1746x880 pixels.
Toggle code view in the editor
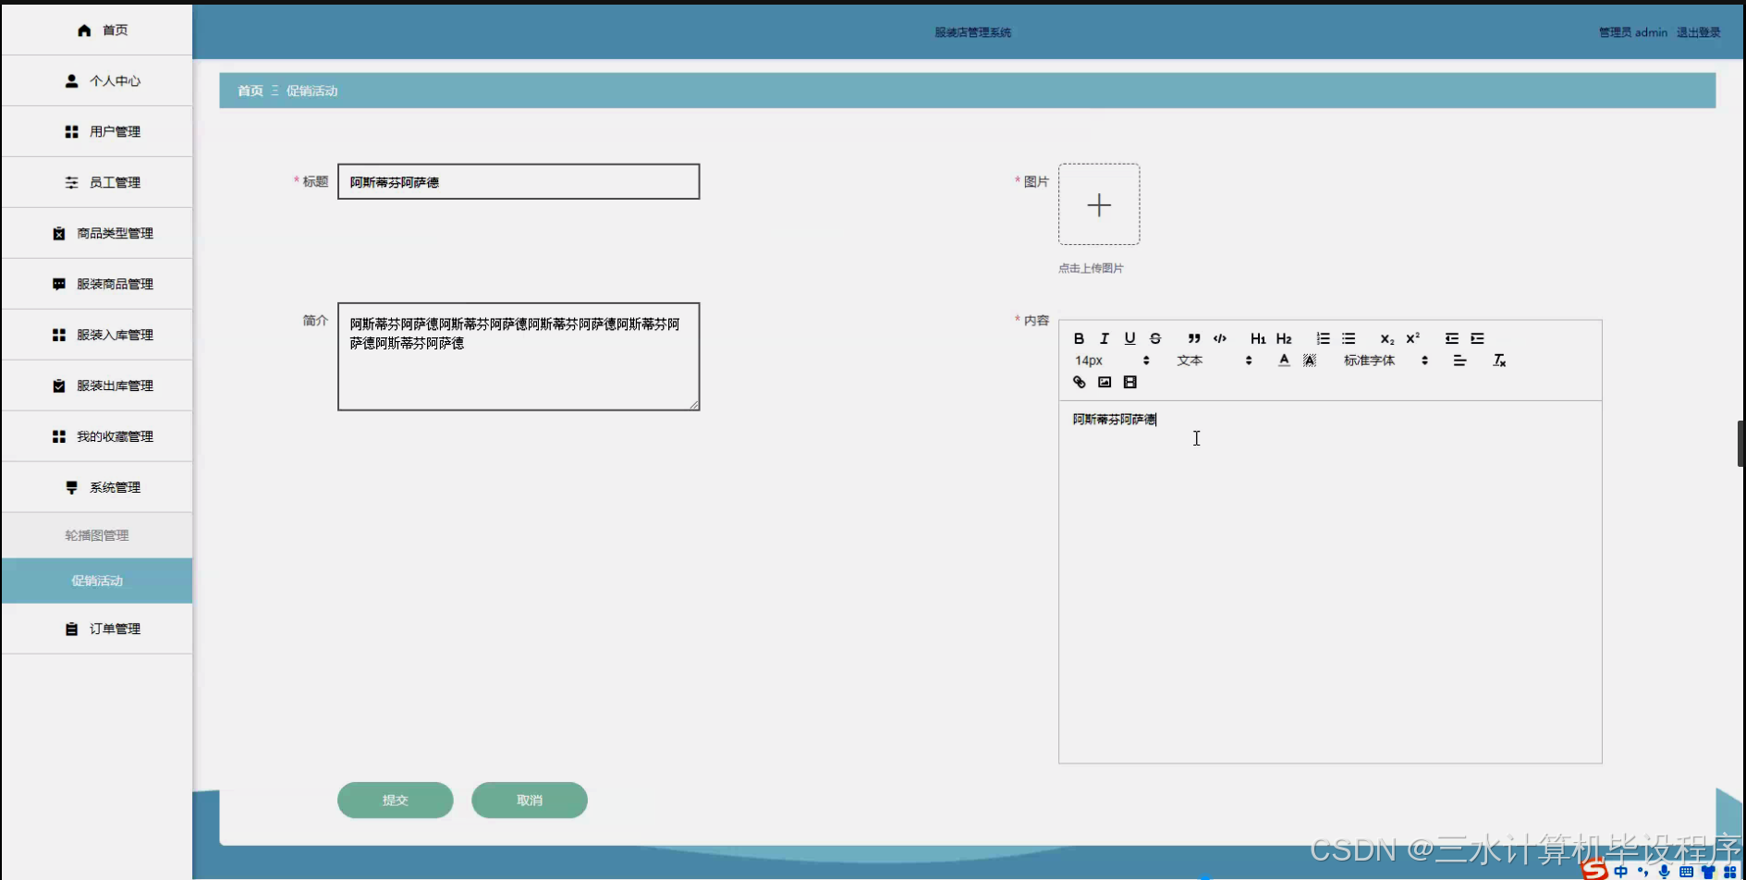(1218, 338)
